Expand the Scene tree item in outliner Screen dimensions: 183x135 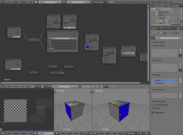pos(151,9)
